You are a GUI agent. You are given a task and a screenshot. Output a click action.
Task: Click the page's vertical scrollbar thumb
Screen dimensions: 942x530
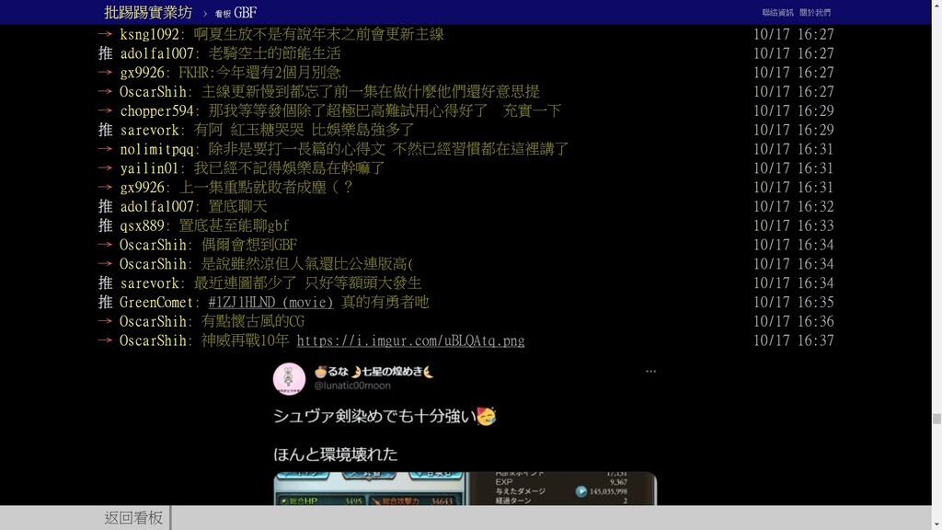click(x=936, y=419)
